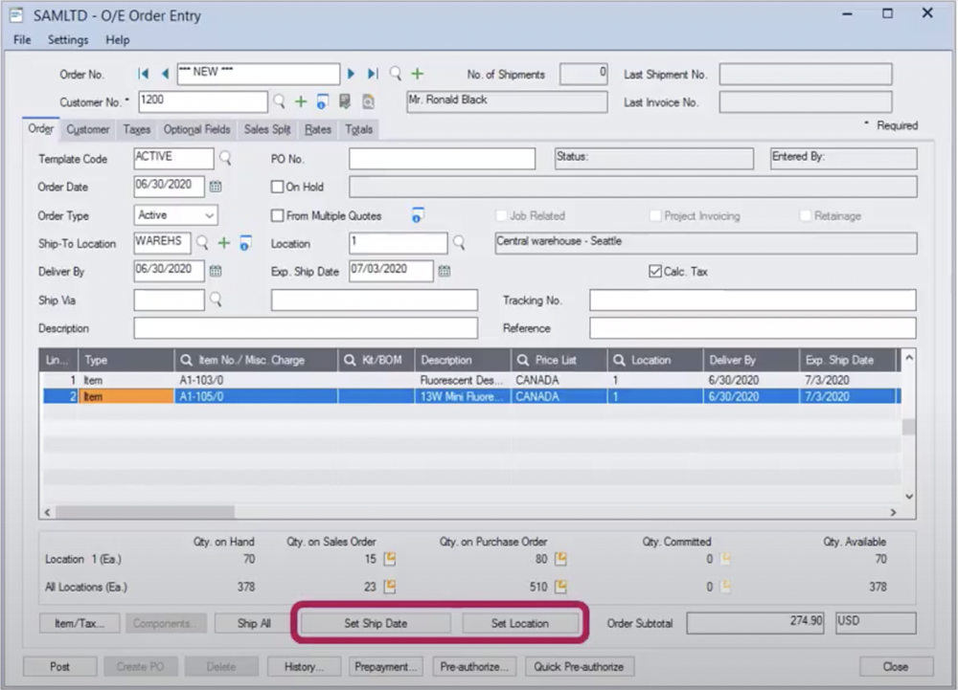This screenshot has height=690, width=958.
Task: Open Ship Via finder magnifier
Action: pos(216,300)
